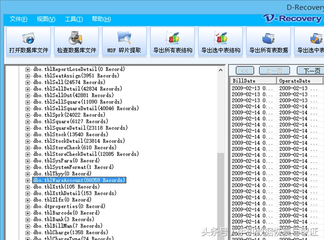Click the 上一页 previous page button
Image resolution: width=324 pixels, height=240 pixels.
click(x=274, y=71)
